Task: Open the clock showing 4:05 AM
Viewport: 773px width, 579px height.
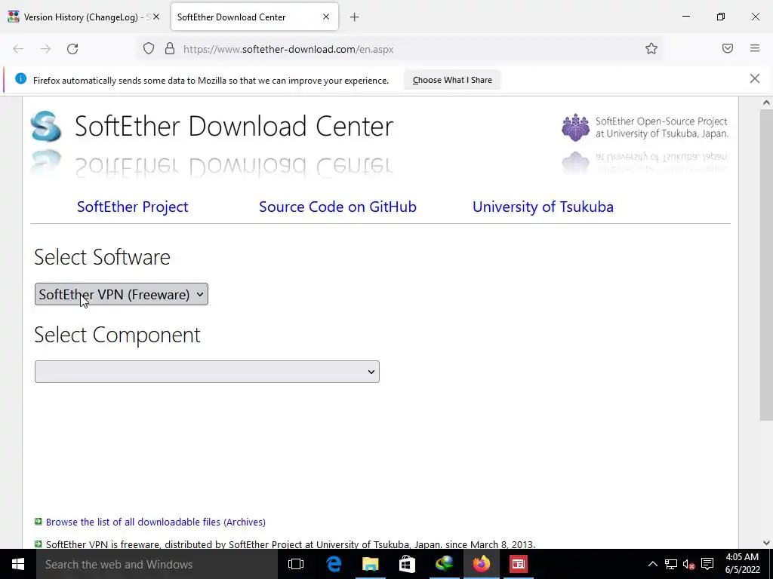Action: (x=742, y=564)
